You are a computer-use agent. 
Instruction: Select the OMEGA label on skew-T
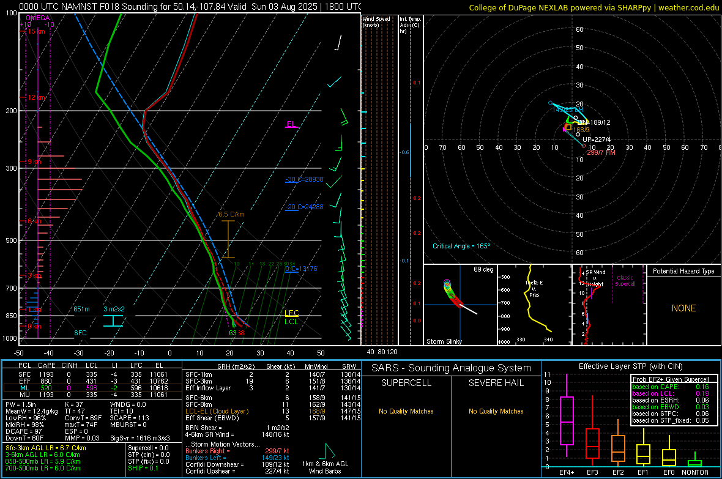pyautogui.click(x=37, y=18)
